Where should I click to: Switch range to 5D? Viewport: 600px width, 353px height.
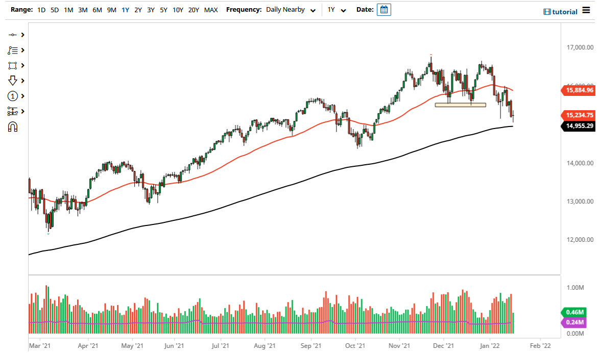click(54, 9)
